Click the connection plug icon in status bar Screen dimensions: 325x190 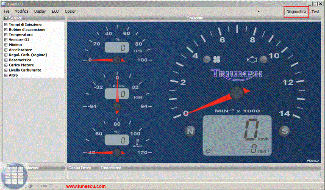point(30,186)
